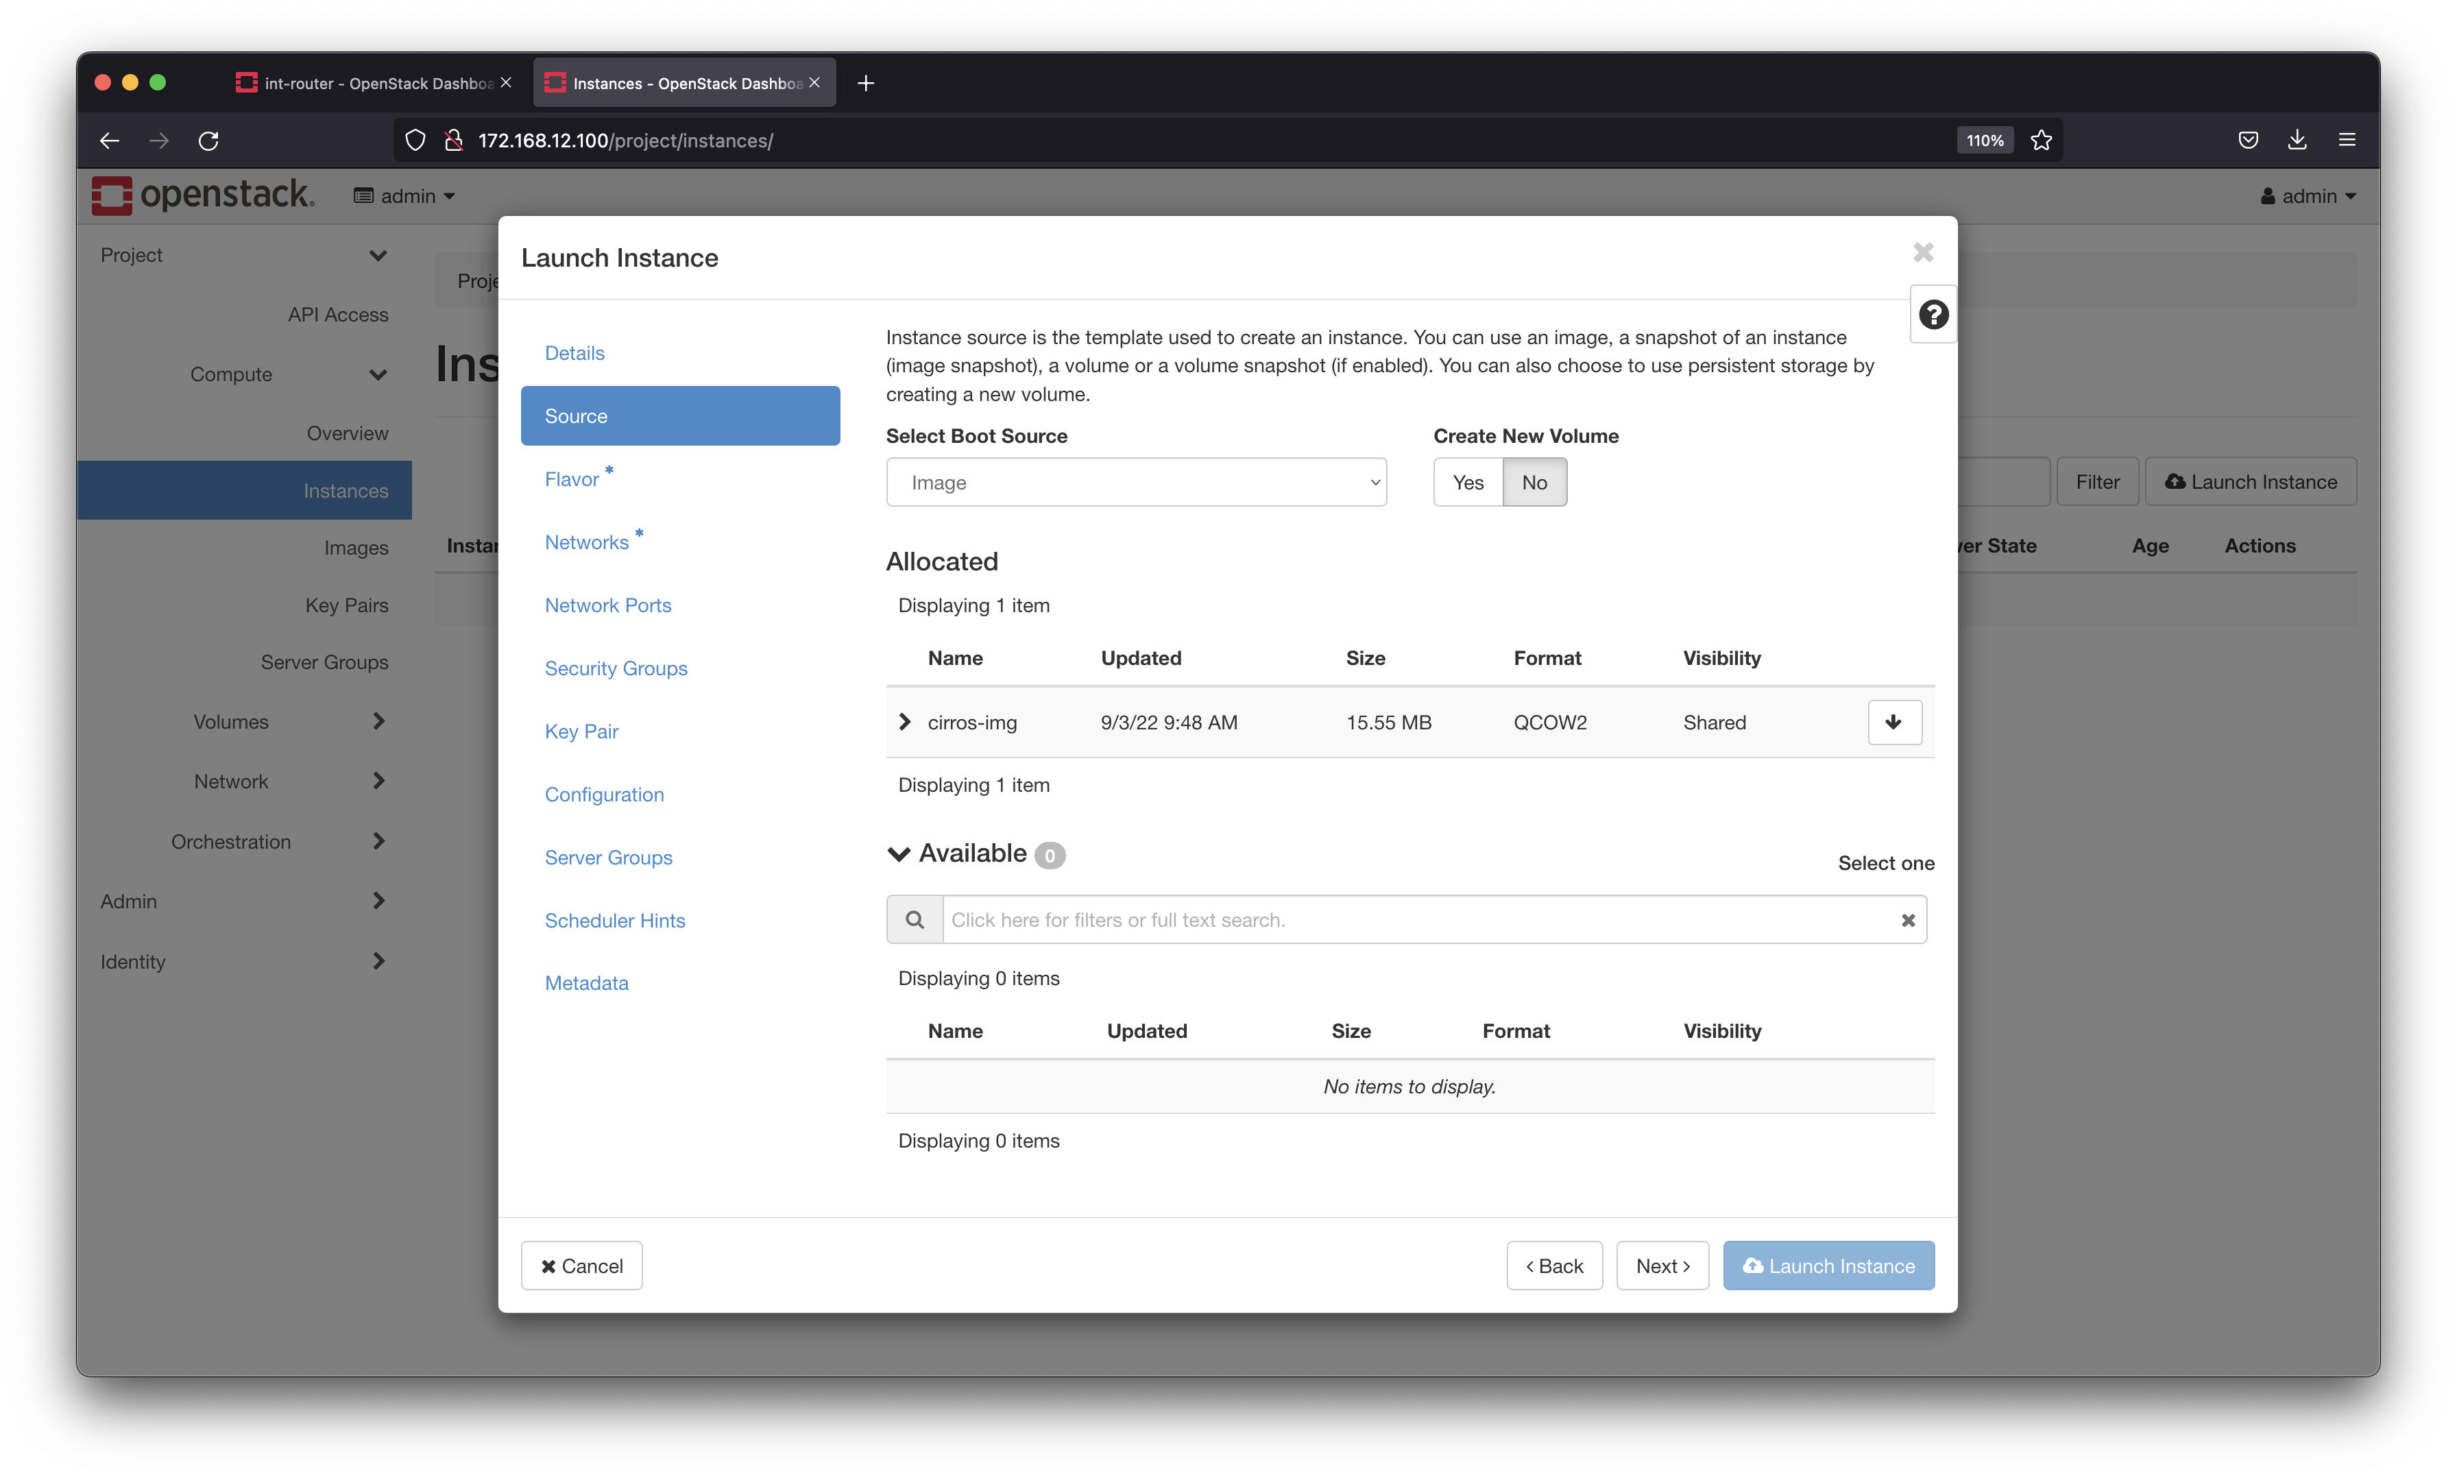Select the Source step
Viewport: 2457px width, 1478px height.
pos(679,416)
